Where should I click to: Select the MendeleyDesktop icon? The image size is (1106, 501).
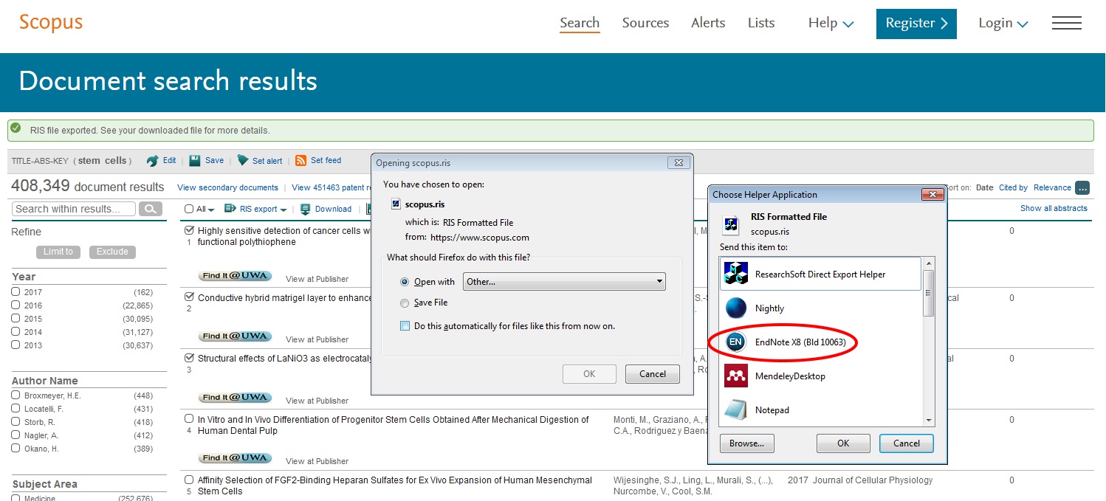tap(736, 376)
